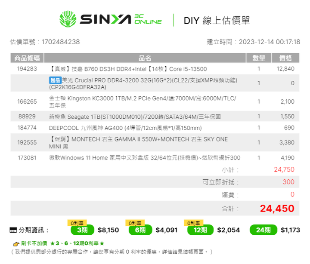Image resolution: width=310 pixels, height=264 pixels.
Task: Click the DEEPCOOL AG400 cooler item name
Action: coord(125,128)
